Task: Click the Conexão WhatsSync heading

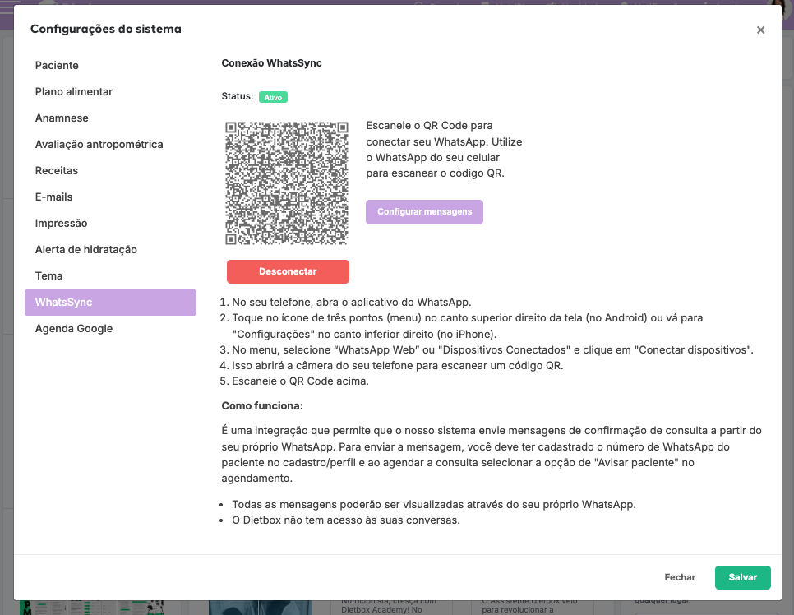Action: (x=271, y=63)
